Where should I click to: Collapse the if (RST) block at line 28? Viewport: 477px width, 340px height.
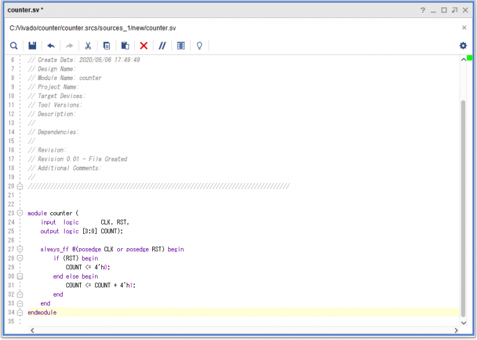coord(20,258)
